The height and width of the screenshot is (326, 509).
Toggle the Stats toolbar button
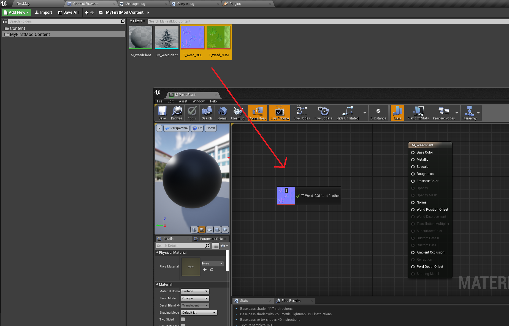tap(397, 113)
